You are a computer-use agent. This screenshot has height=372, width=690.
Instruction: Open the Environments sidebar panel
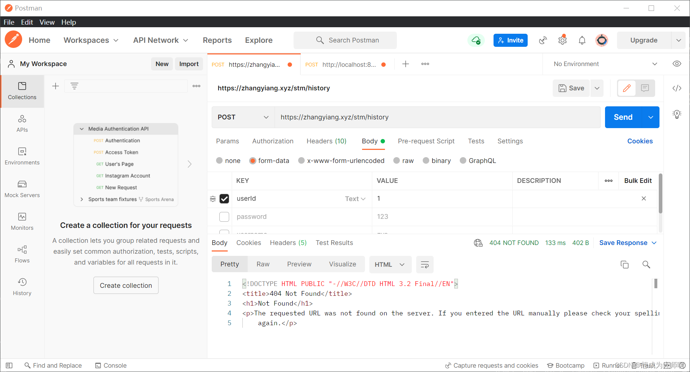tap(22, 156)
